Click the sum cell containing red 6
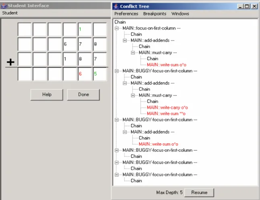Viewport: 260px width, 200px height. point(85,74)
